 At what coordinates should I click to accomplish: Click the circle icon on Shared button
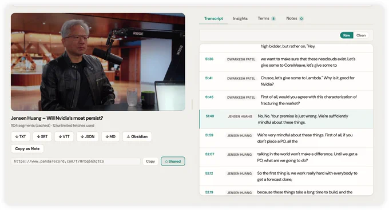(x=166, y=161)
